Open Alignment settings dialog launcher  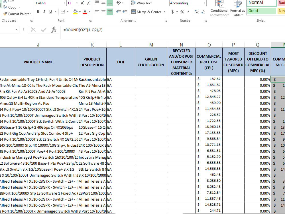click(166, 21)
